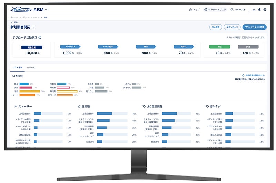Open the notifications bell
276x183 pixels.
pos(259,10)
